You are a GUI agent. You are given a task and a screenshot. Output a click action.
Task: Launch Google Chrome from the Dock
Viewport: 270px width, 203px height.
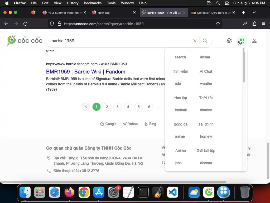pyautogui.click(x=84, y=192)
